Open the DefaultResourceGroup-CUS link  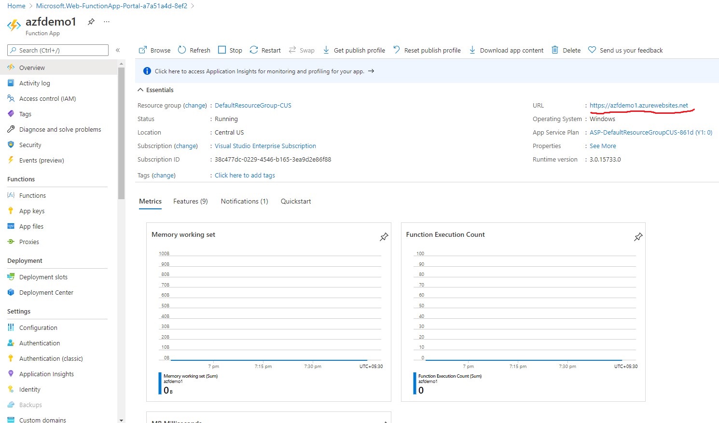click(x=253, y=106)
